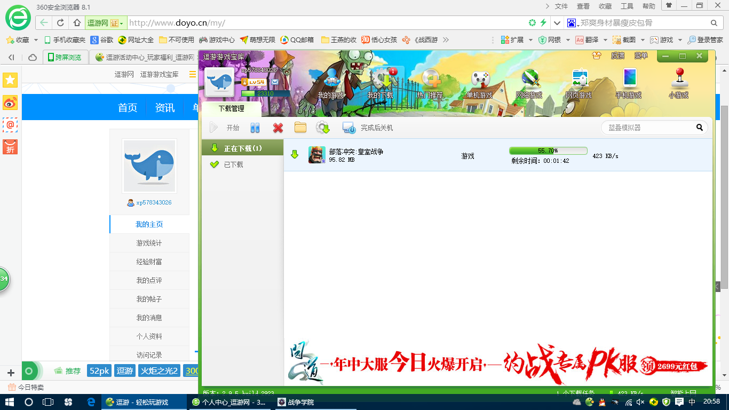Pause the current download
Screen dimensions: 729x410
point(255,128)
